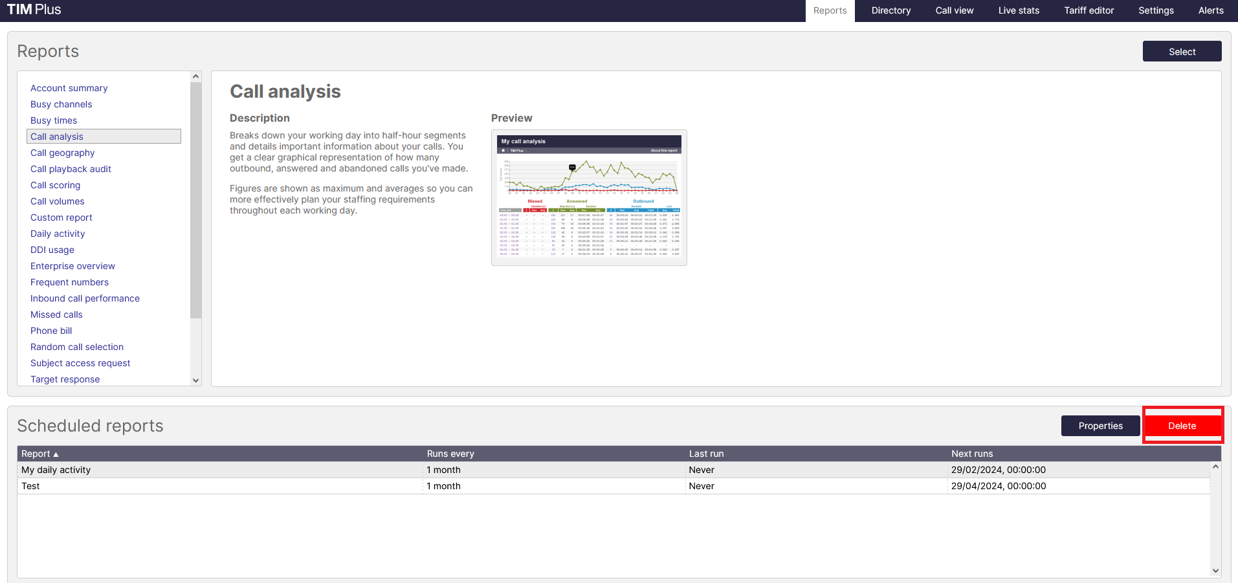Delete the selected scheduled report
The image size is (1238, 583).
(1182, 425)
